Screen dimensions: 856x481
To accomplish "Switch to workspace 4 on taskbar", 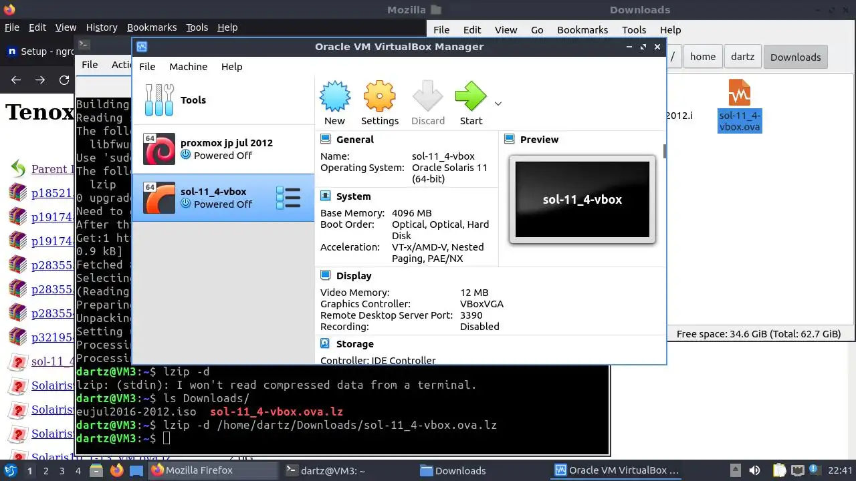I will coord(78,470).
